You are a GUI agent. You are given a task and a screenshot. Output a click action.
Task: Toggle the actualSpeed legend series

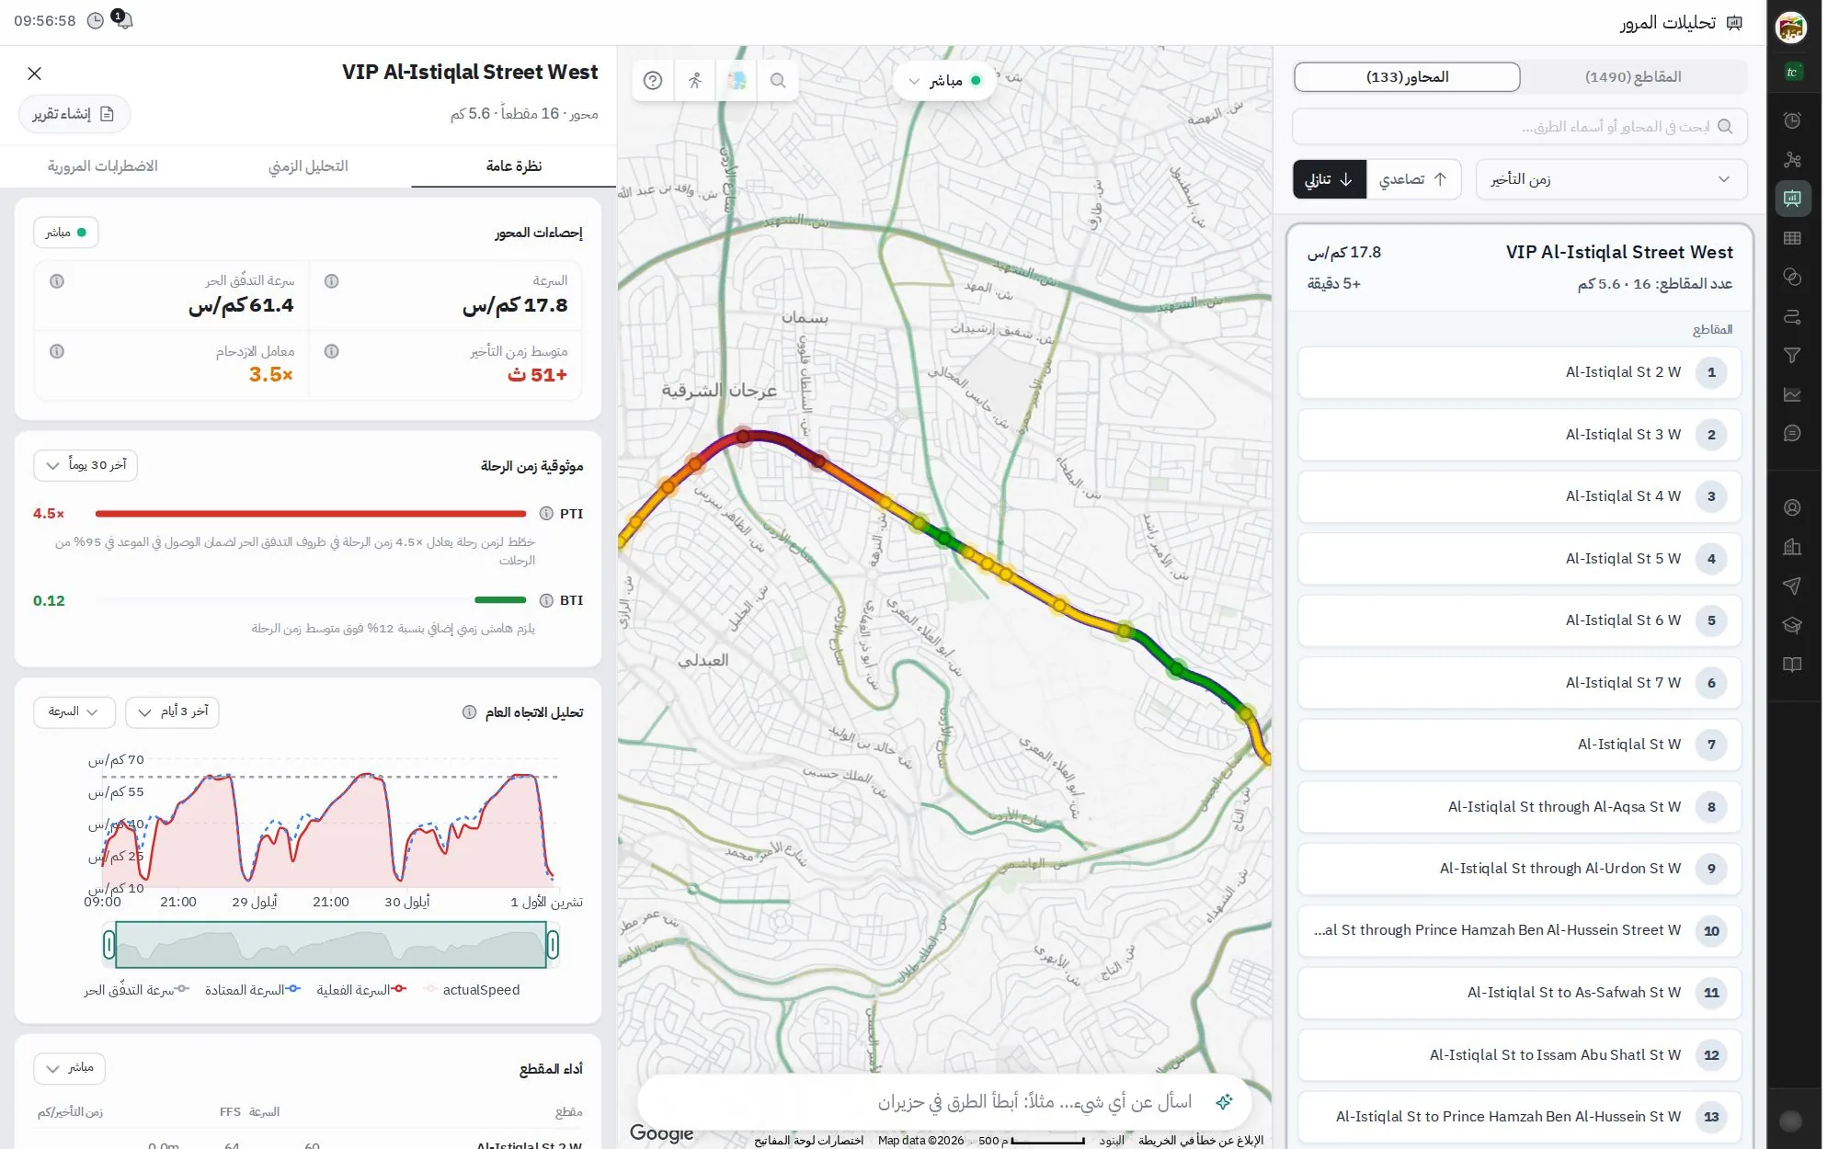point(472,990)
